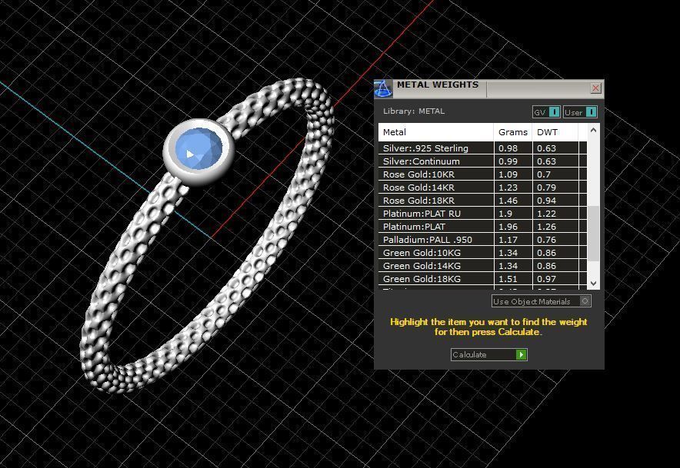The height and width of the screenshot is (468, 680).
Task: Select the Green Gold:18KG row
Action: point(482,279)
